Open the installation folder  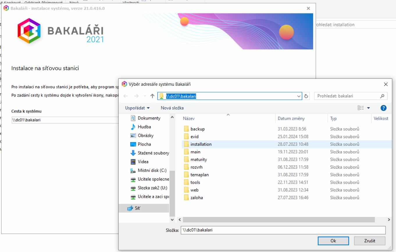[201, 144]
